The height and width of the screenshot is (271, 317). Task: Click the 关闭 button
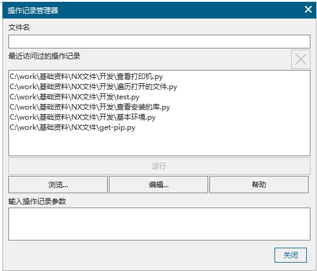[291, 255]
